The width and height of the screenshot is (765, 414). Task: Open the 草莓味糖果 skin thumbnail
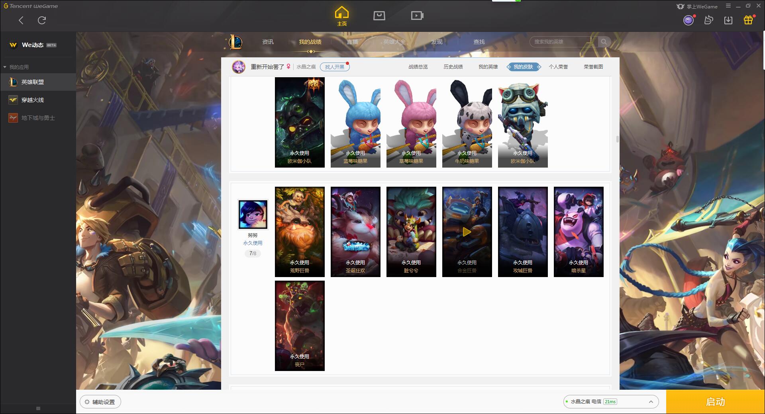(x=411, y=122)
